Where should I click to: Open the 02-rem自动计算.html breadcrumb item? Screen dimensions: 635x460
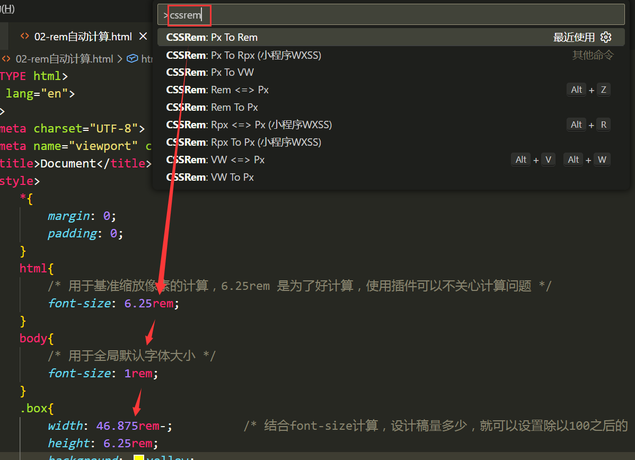coord(64,59)
